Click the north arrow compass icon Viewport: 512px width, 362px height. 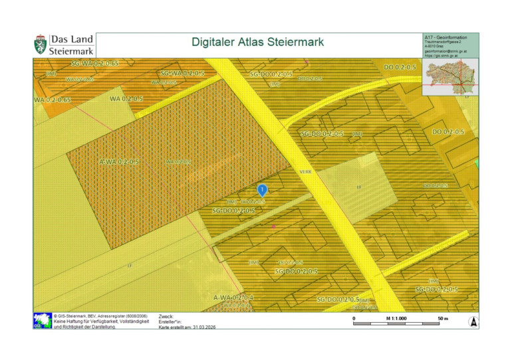[x=473, y=321]
